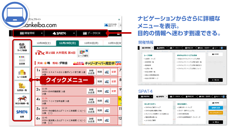Open 詳細出走表 for race 4R
228x128 pixels.
[x=91, y=101]
